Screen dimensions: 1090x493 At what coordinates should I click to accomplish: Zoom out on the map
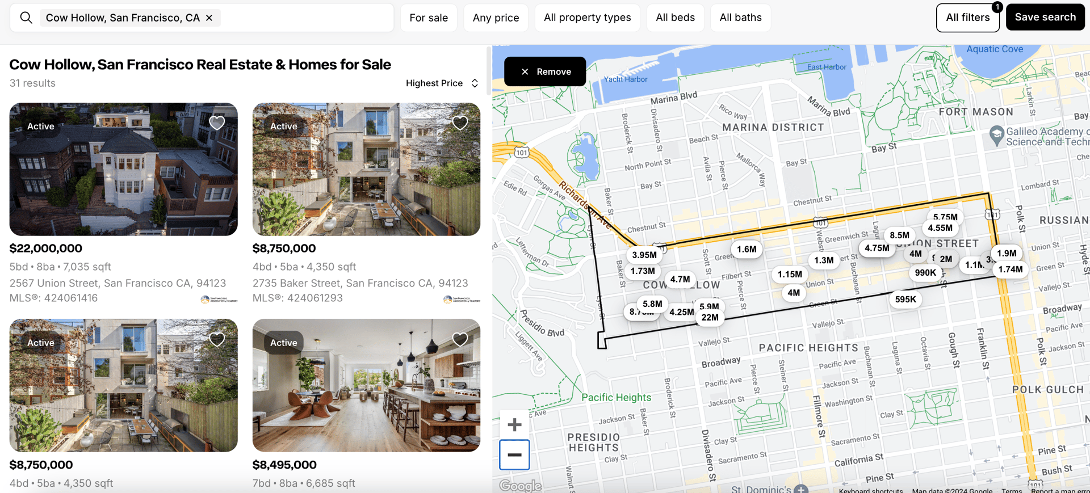[514, 454]
